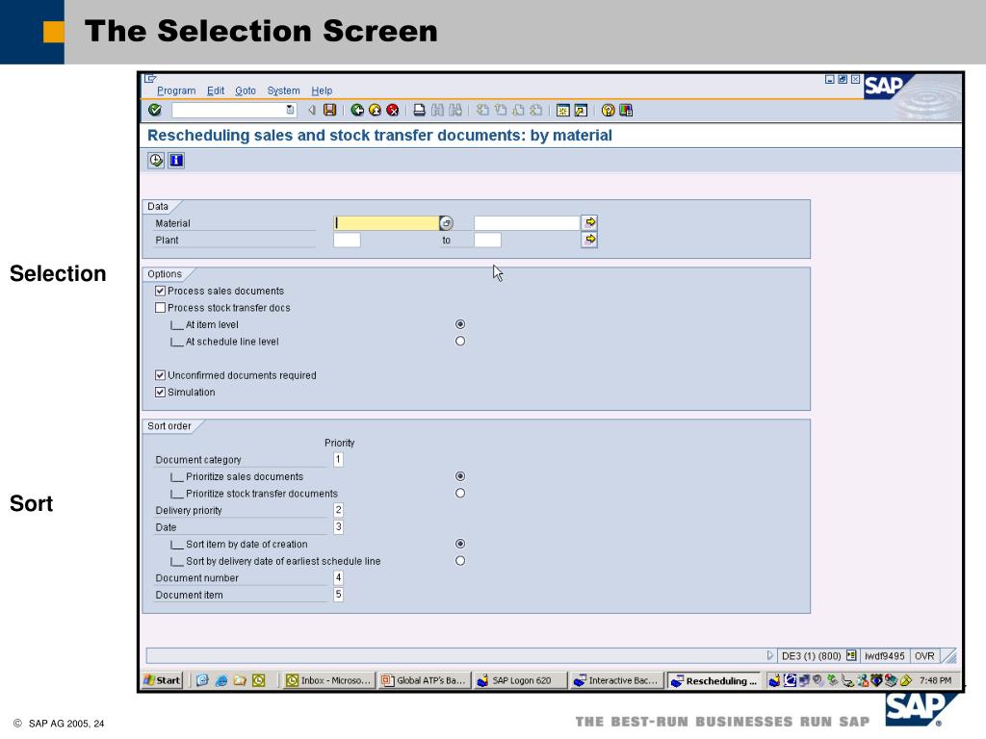The image size is (986, 739).
Task: Switch to Global ATP's Ba... taskbar button
Action: [424, 680]
